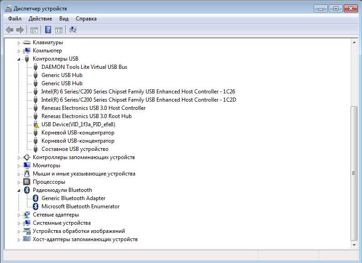
Task: Click the Сетевые адаптеры network icon
Action: 27,215
